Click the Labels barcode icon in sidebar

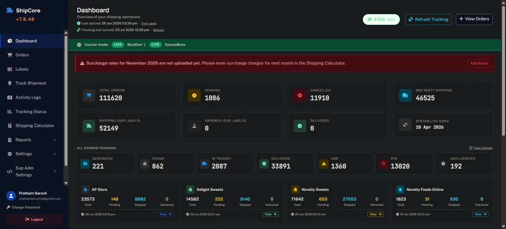point(10,69)
